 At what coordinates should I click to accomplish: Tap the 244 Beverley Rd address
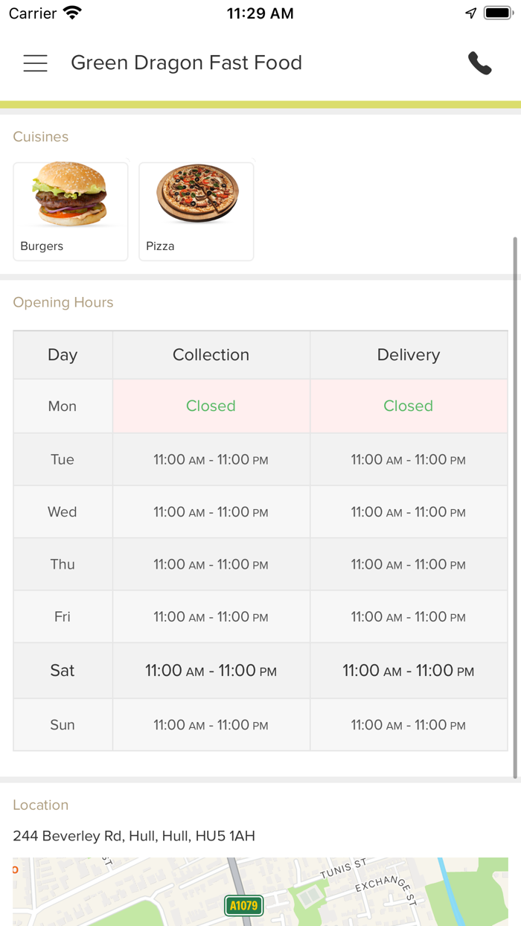click(x=134, y=836)
